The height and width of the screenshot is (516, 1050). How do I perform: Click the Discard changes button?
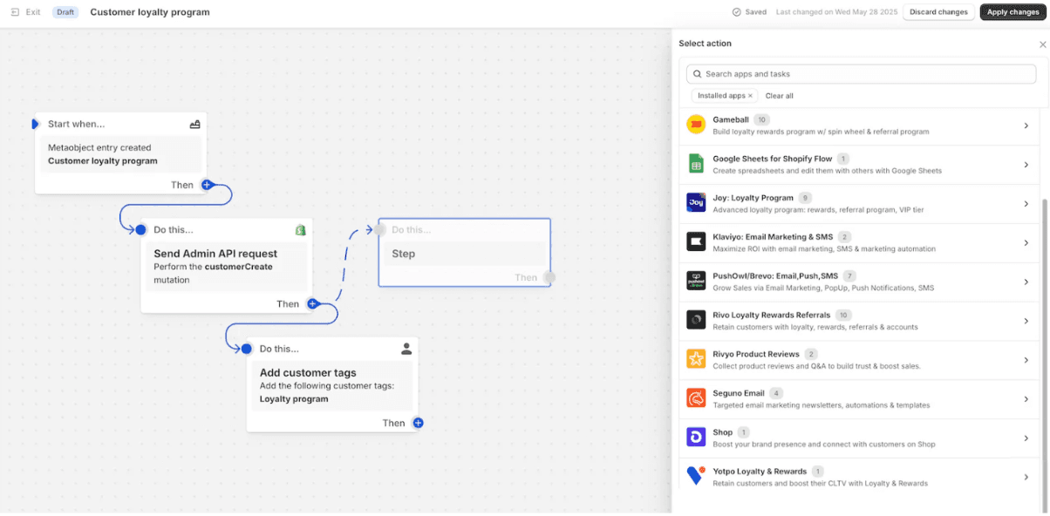938,11
